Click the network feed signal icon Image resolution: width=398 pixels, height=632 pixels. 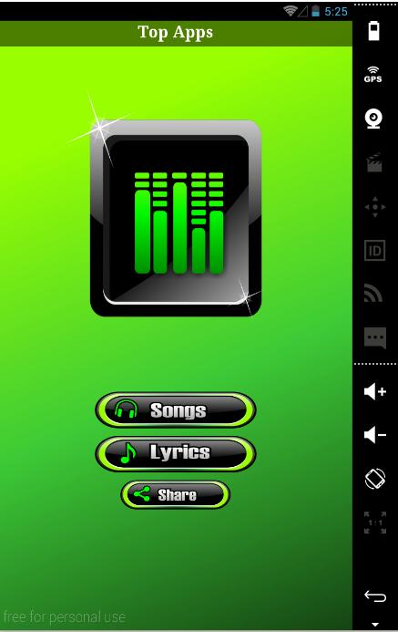tap(373, 293)
